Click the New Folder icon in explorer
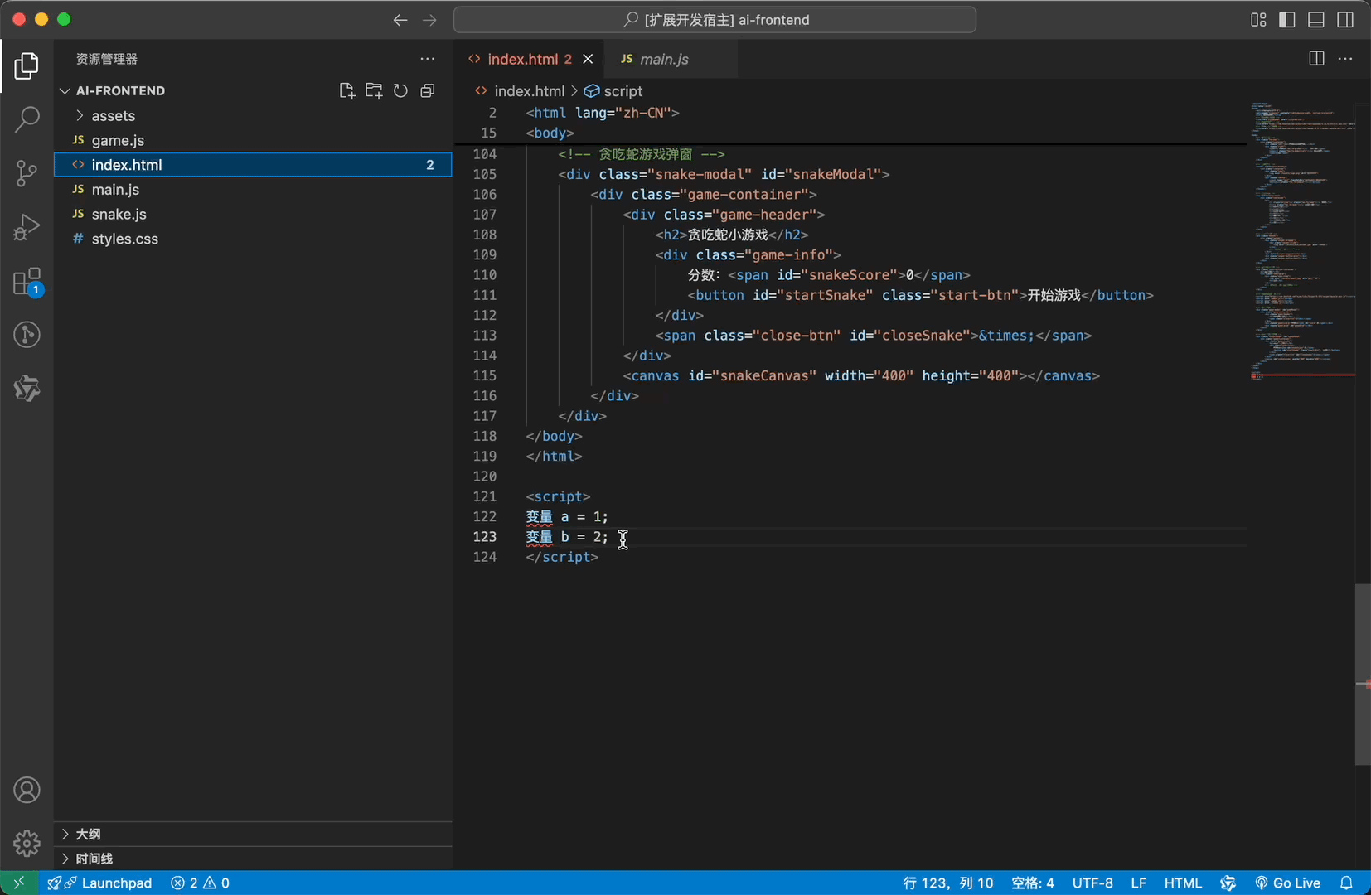Image resolution: width=1371 pixels, height=895 pixels. (x=374, y=91)
